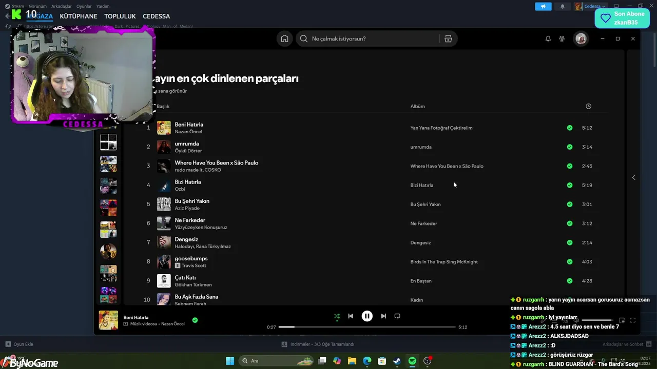Open the Steam menu
This screenshot has width=657, height=369.
click(x=18, y=6)
